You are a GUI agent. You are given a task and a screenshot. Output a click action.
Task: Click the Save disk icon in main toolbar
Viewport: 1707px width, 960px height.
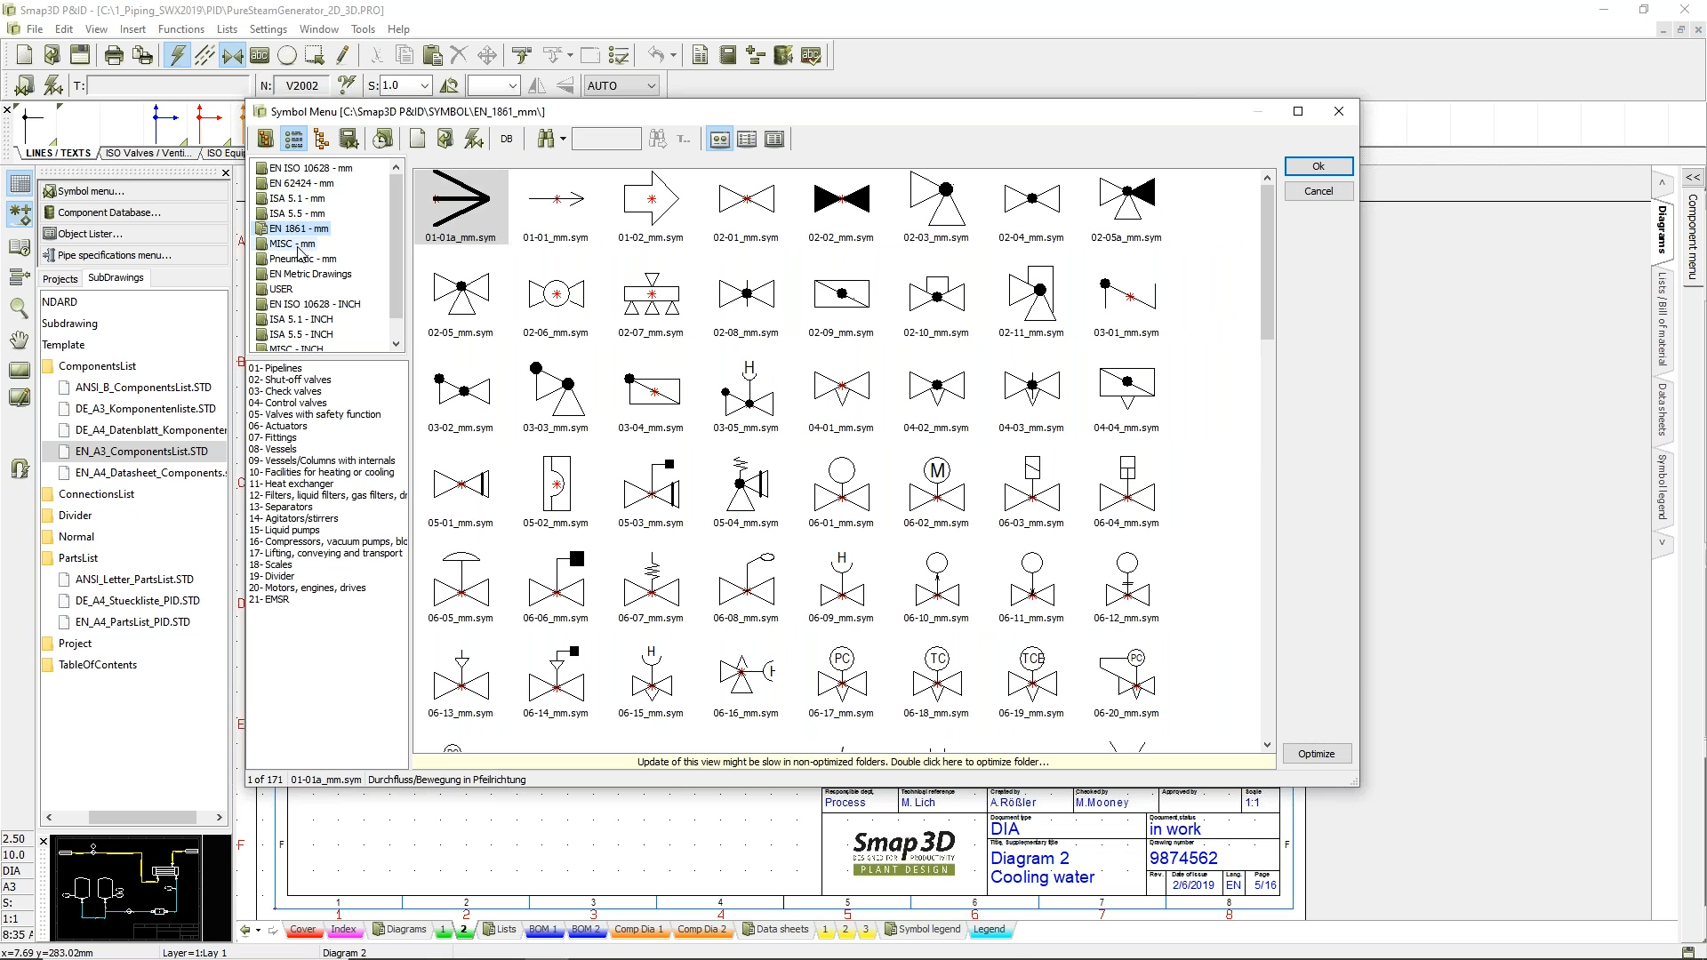click(x=80, y=55)
